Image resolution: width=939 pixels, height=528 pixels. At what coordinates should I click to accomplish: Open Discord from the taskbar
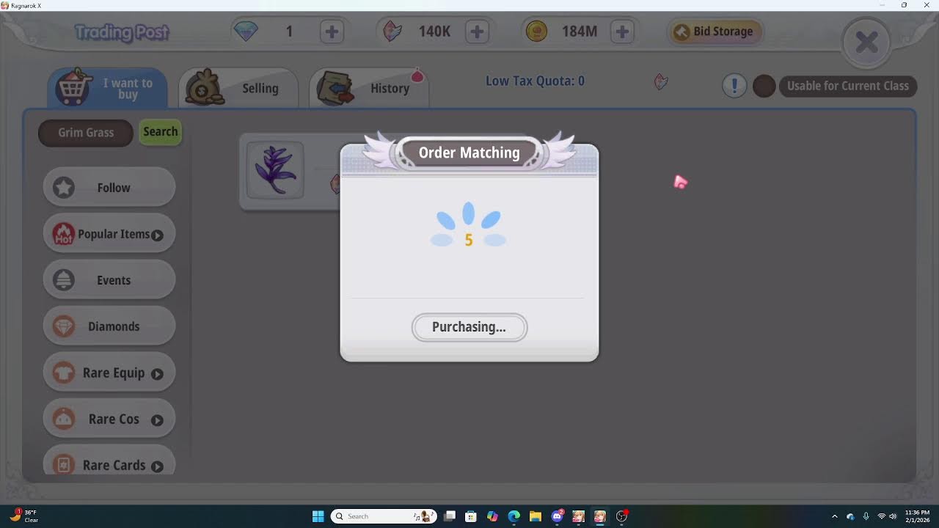click(557, 516)
